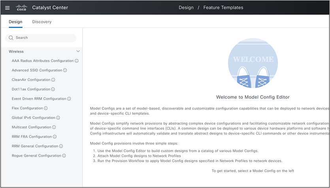The image size is (330, 188).
Task: Click the Welcome sneakers illustration
Action: [253, 63]
